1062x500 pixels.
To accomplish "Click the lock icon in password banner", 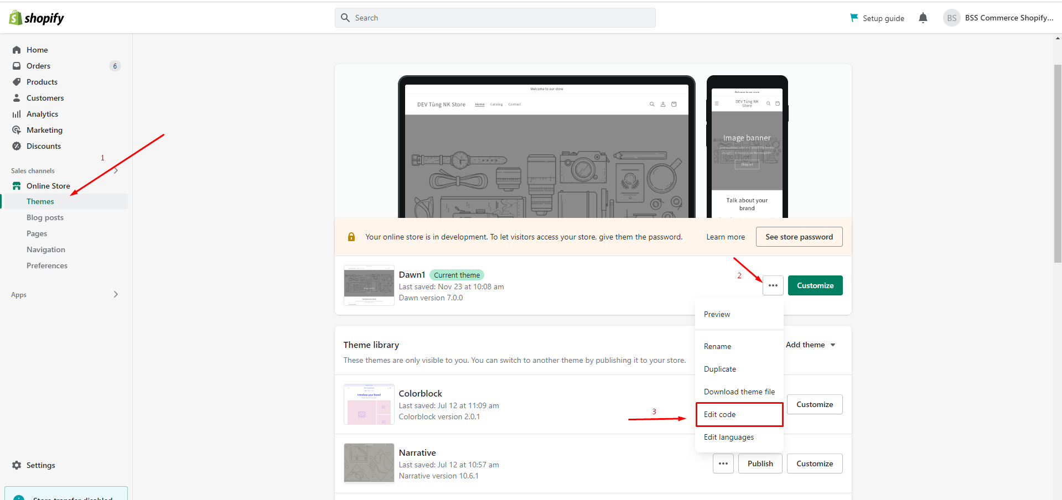I will pos(351,237).
